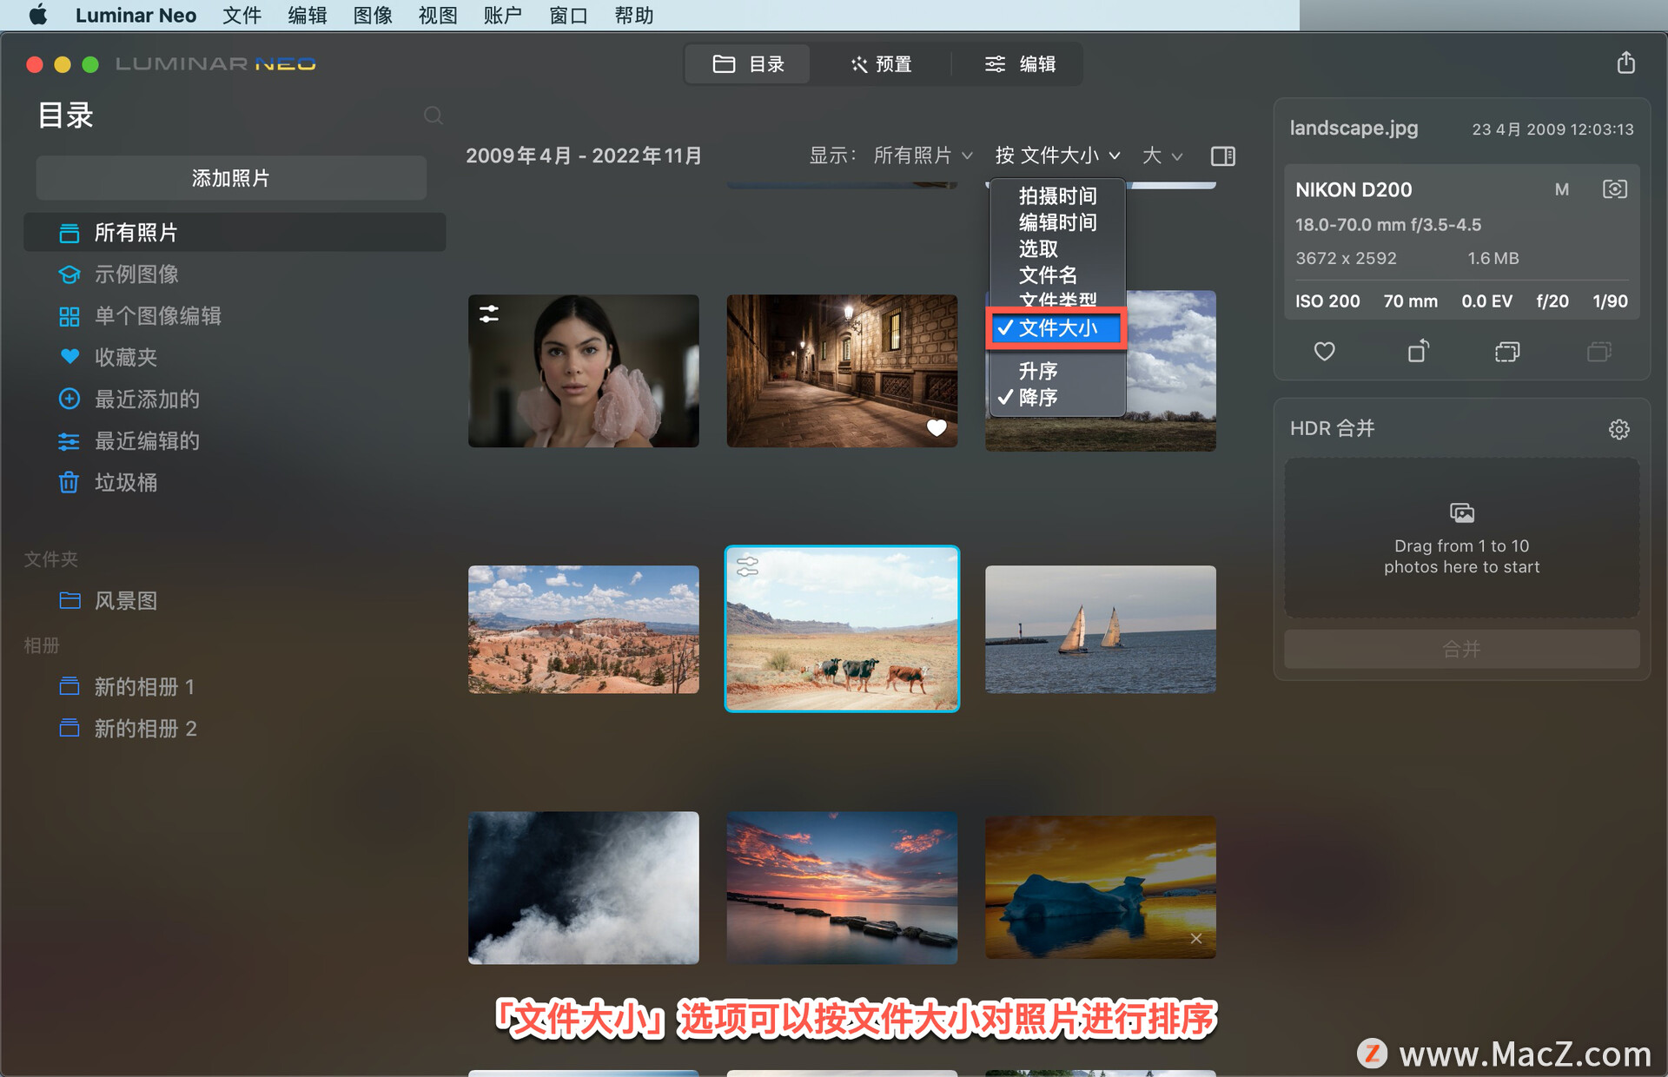Viewport: 1668px width, 1077px height.
Task: Select the sailboats on sea thumbnail
Action: click(x=1101, y=630)
